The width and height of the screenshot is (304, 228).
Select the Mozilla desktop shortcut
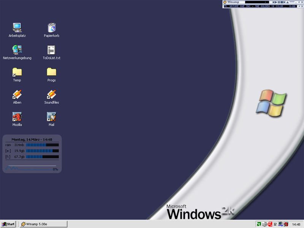coord(17,119)
